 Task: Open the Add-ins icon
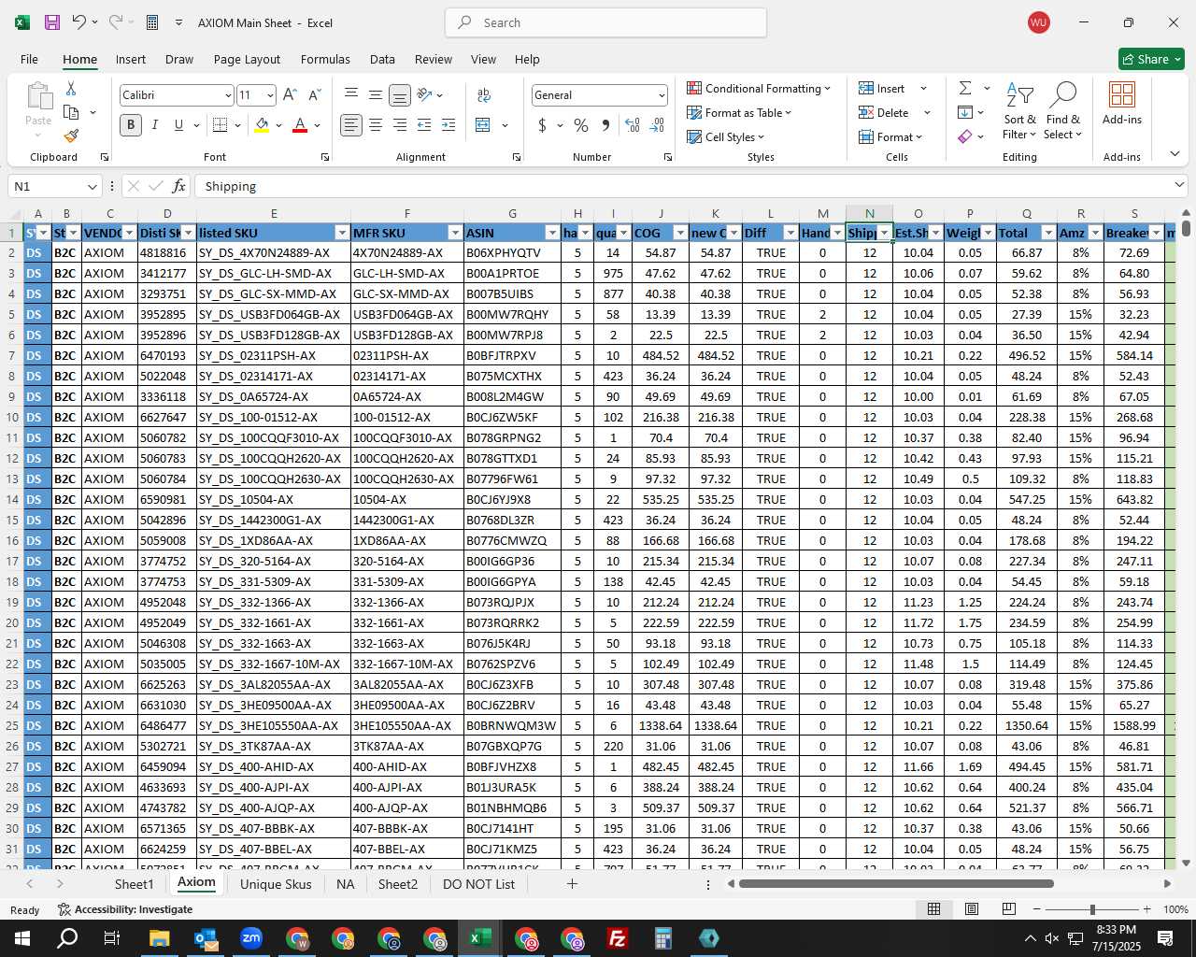[x=1122, y=103]
